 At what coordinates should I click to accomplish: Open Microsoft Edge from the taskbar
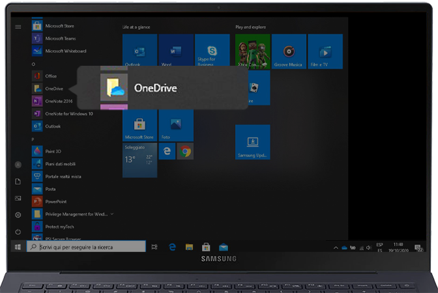[x=172, y=247]
